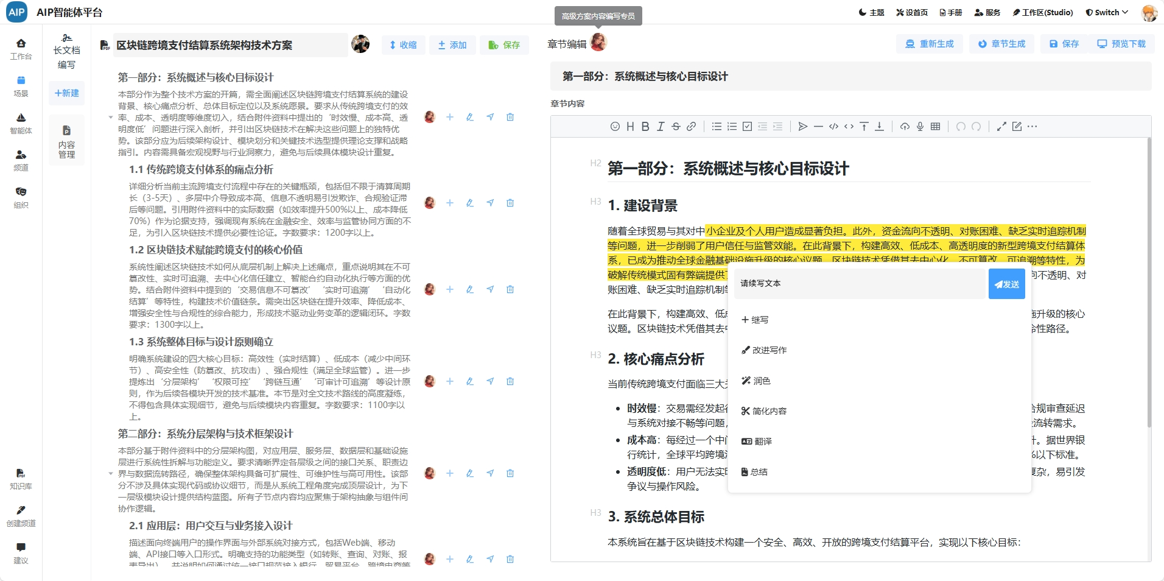Click the edit pencil icon for section 1.2
Image resolution: width=1164 pixels, height=581 pixels.
pos(470,289)
